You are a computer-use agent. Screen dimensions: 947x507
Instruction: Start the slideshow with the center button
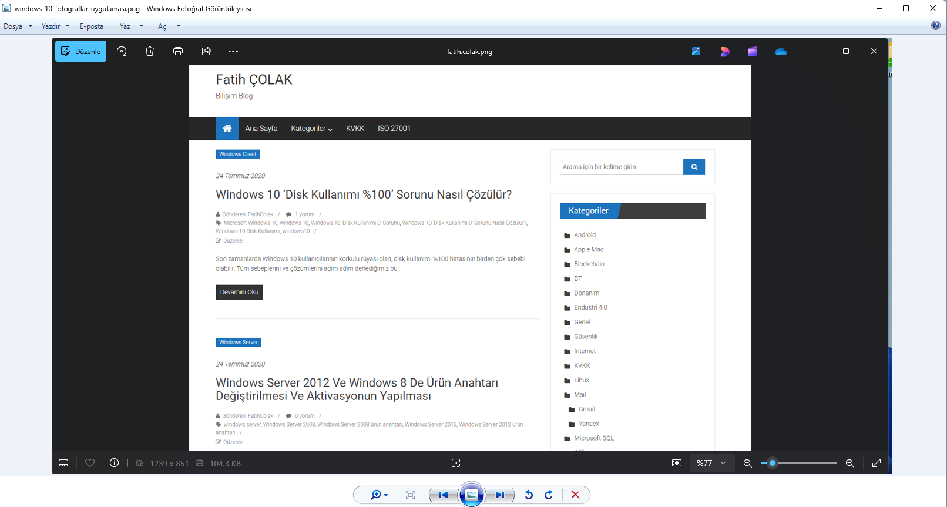pyautogui.click(x=472, y=495)
